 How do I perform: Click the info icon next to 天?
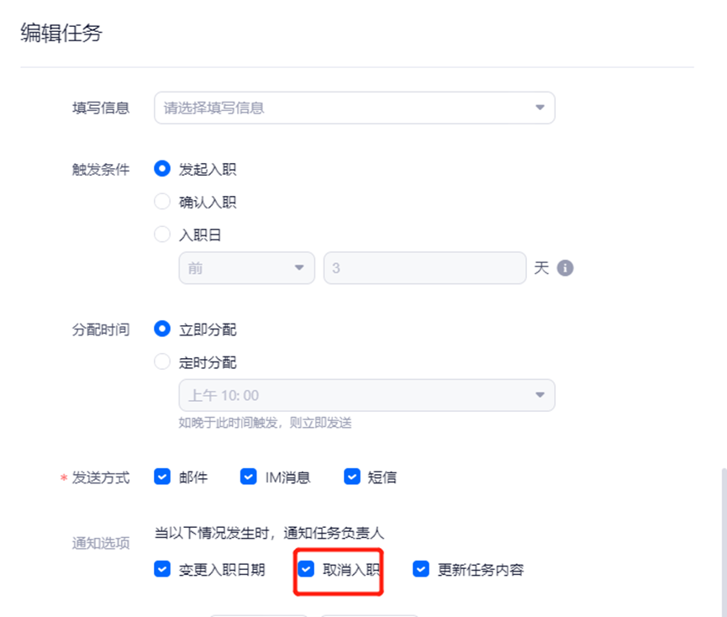pyautogui.click(x=565, y=268)
